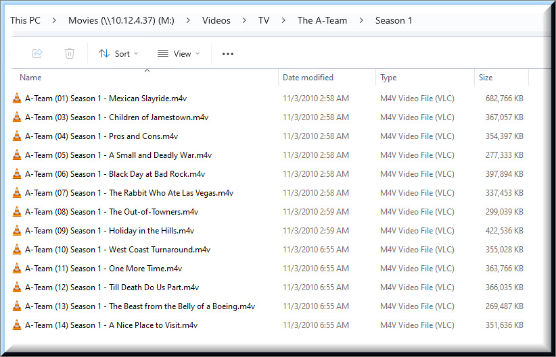Click size value 422,536 KB

point(504,231)
